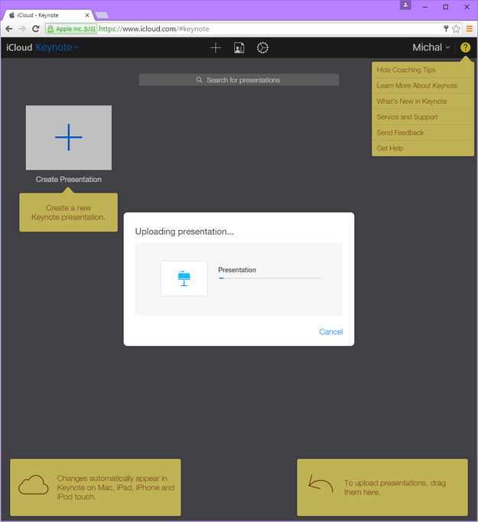Open the Chrome user profile icon

coord(405,5)
